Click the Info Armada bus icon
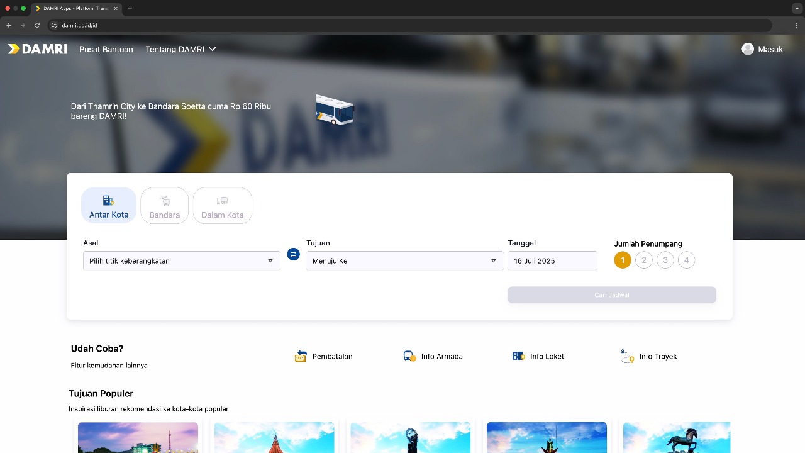Viewport: 805px width, 453px height. [x=409, y=356]
